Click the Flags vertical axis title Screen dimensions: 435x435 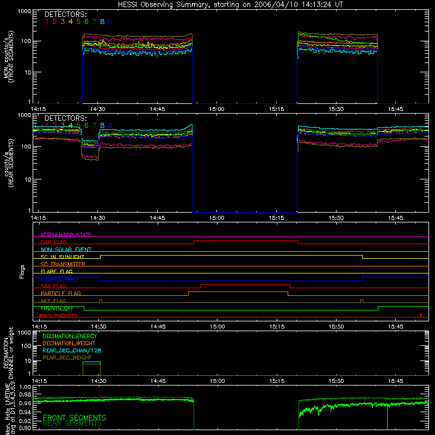[22, 271]
